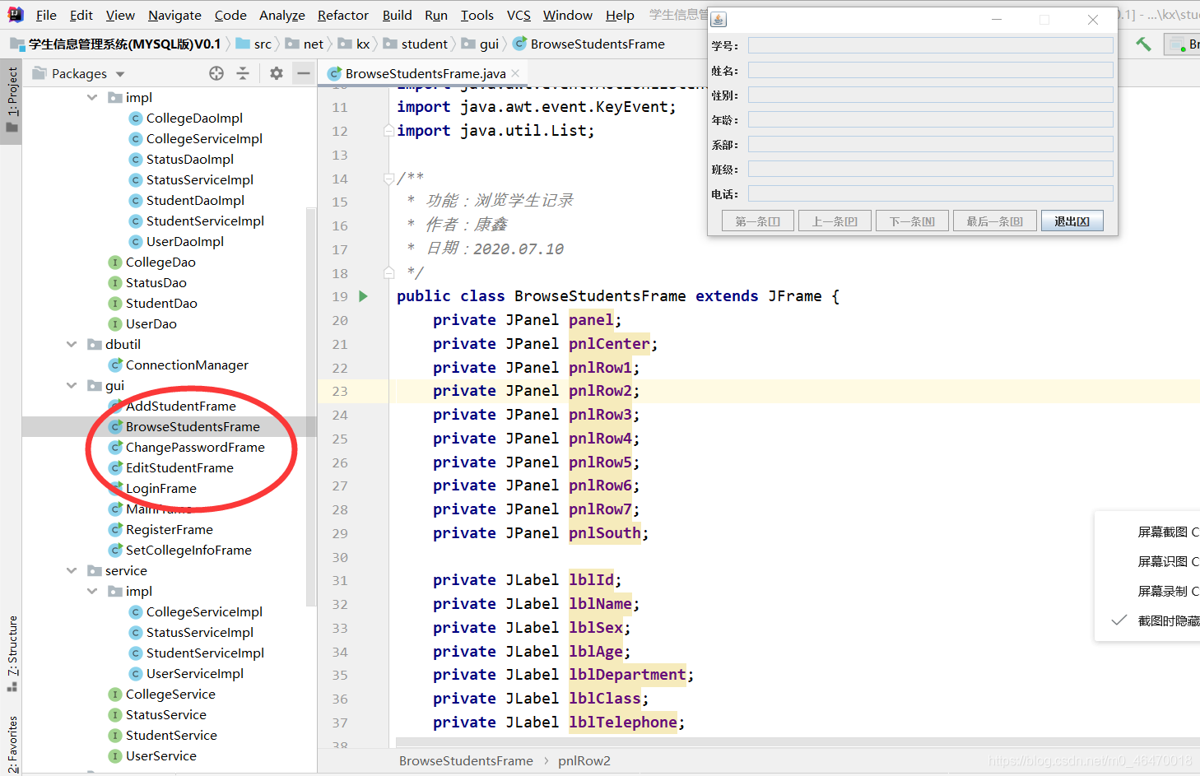Click the 姓名 text field
Screen dimensions: 1200x776
point(930,70)
